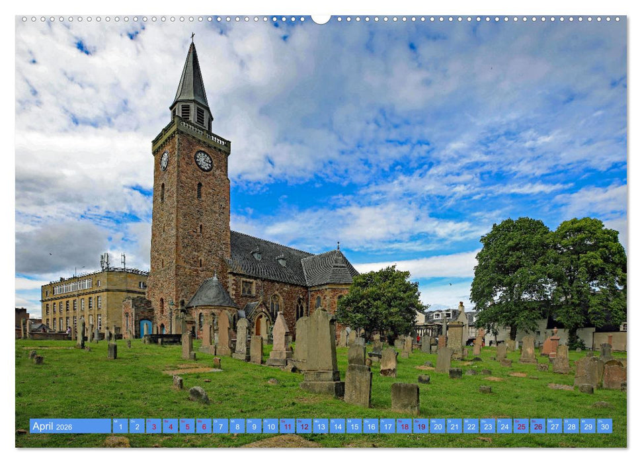
Task: Click the April month label
Action: tap(44, 426)
